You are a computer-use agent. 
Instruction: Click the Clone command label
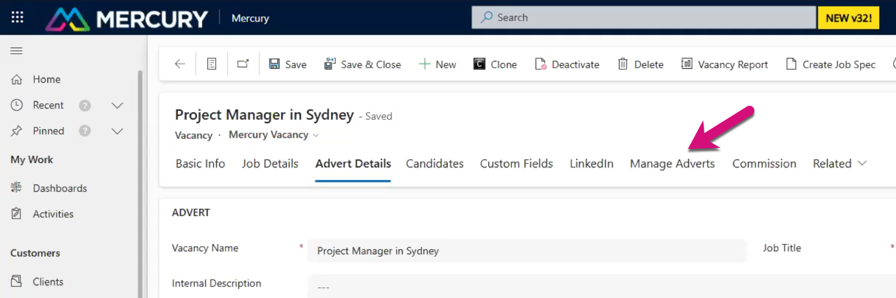504,64
